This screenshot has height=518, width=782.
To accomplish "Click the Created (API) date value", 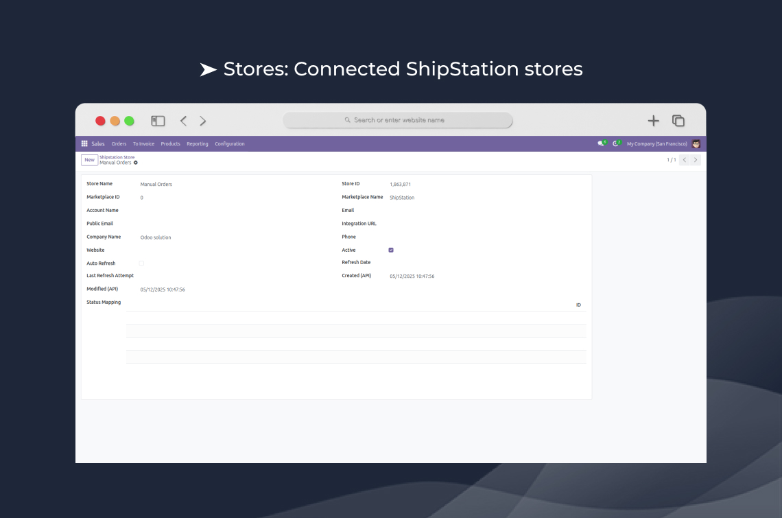I will (412, 276).
